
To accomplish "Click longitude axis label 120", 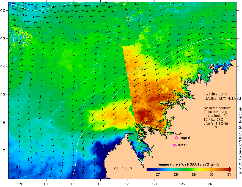I will [x=46, y=184].
